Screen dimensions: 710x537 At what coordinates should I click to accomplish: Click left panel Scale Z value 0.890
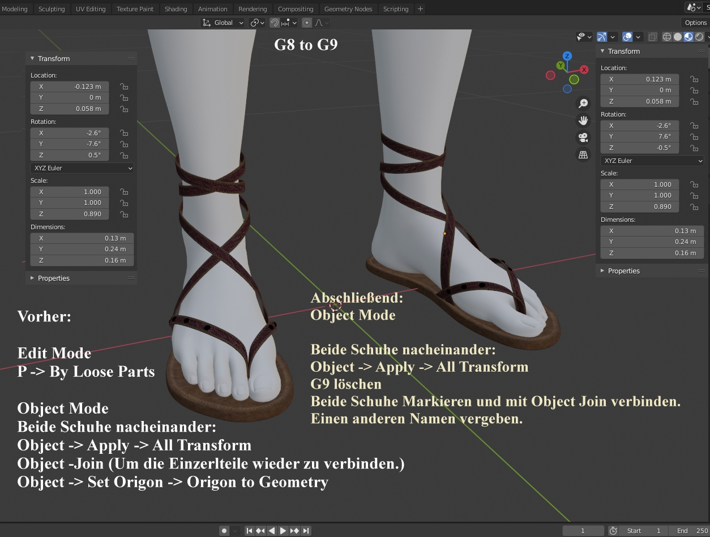(x=69, y=214)
